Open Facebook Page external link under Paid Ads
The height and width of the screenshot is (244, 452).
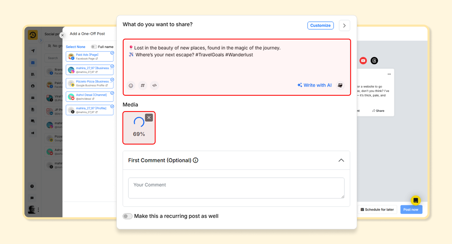coord(96,59)
